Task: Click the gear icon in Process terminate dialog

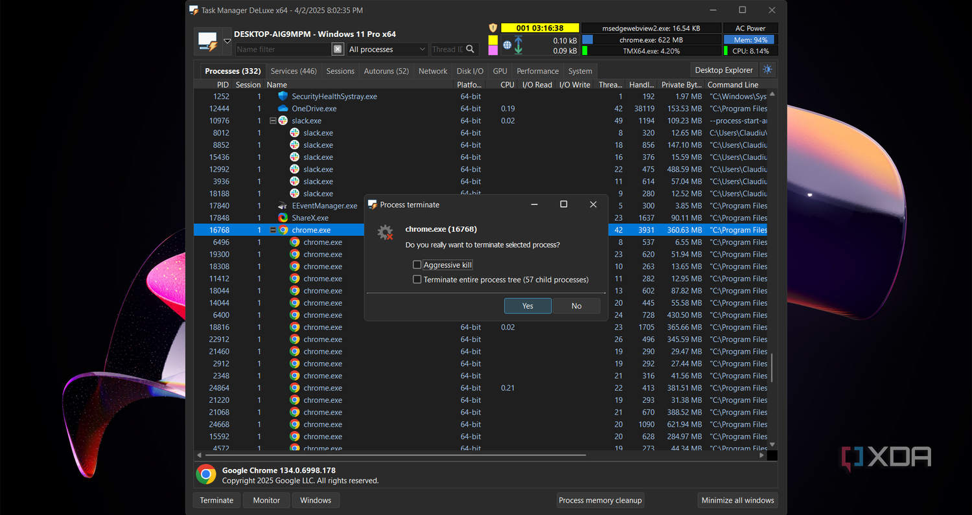Action: (386, 233)
